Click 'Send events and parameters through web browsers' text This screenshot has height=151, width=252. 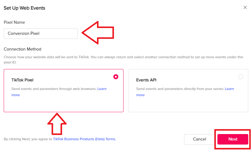click(x=54, y=89)
